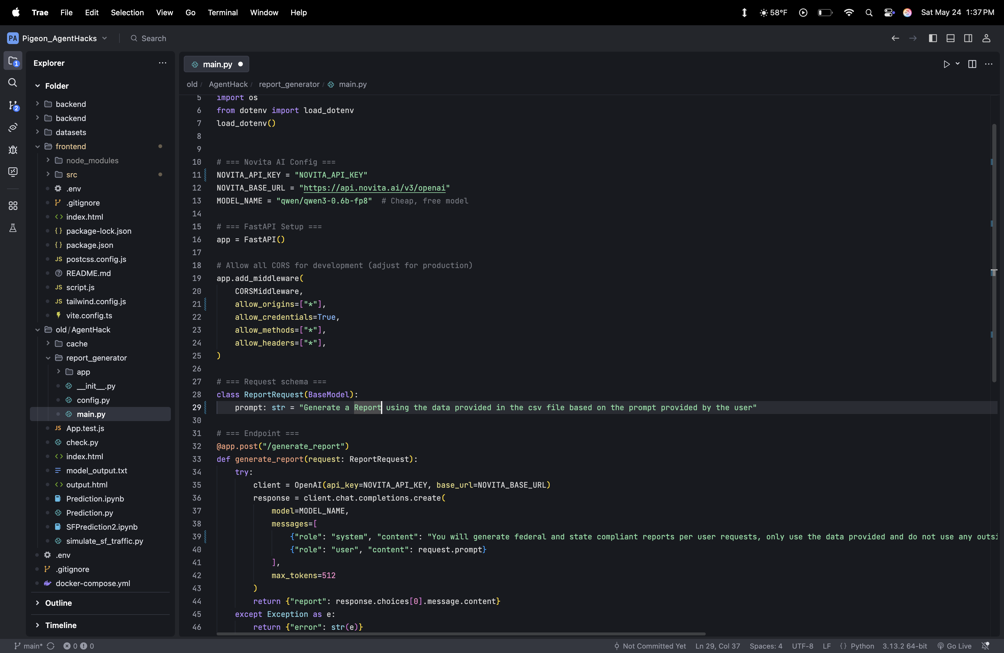Viewport: 1004px width, 653px height.
Task: Click the top Search input field
Action: click(154, 38)
